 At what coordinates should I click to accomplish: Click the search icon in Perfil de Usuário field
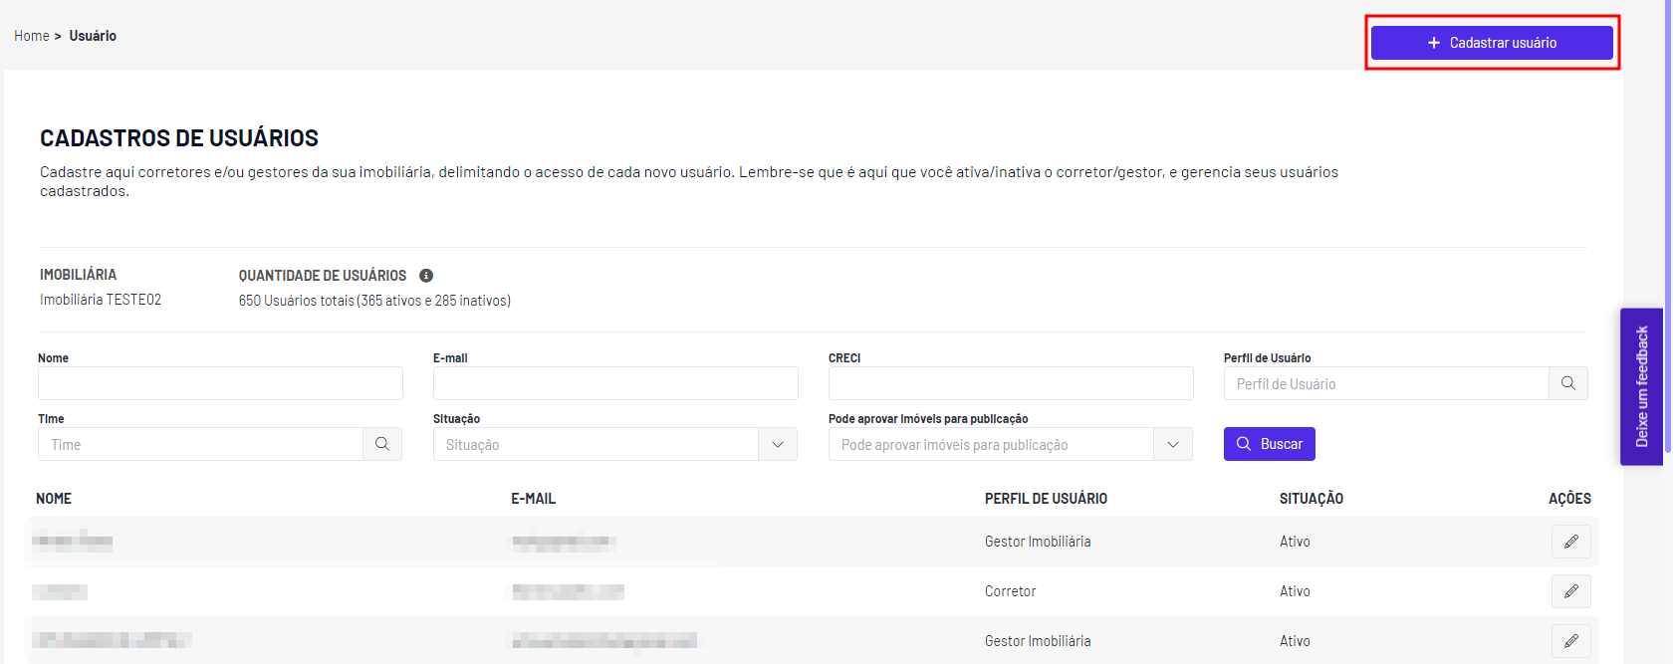[1568, 383]
